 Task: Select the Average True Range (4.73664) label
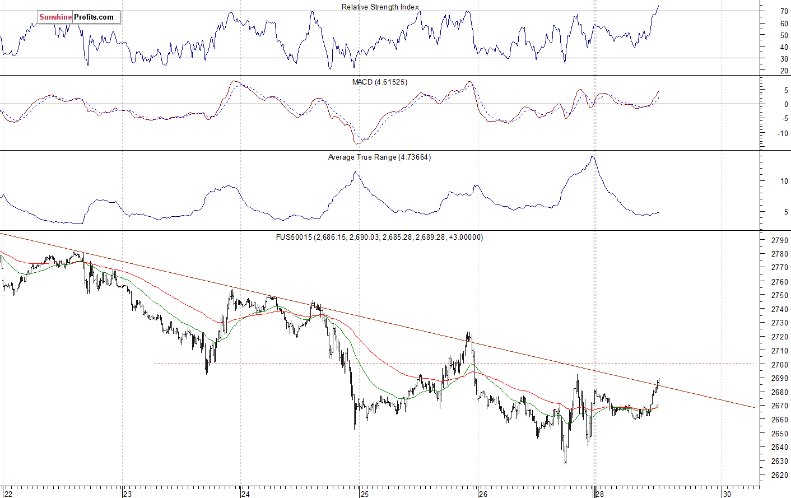click(379, 157)
